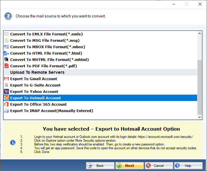
Task: Click the list scrollbar thumb
Action: [x=199, y=87]
